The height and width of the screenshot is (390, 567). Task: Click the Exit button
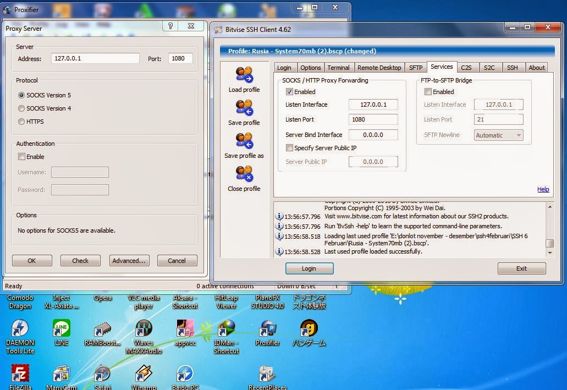coord(521,268)
